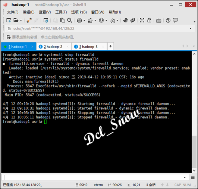Close the hadoop-1 tab
This screenshot has width=198, height=189.
[x=32, y=47]
